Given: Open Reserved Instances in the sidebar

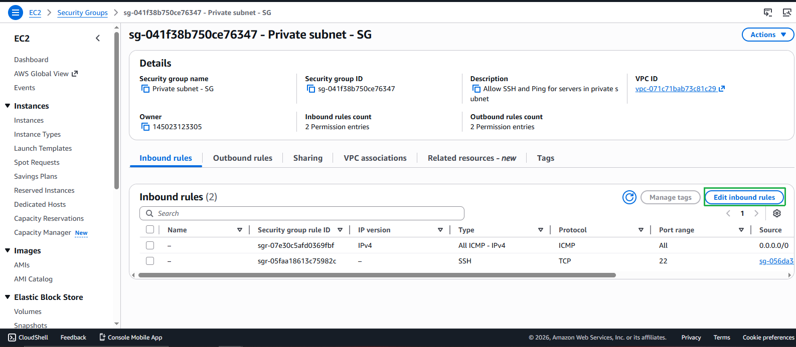Looking at the screenshot, I should tap(44, 190).
